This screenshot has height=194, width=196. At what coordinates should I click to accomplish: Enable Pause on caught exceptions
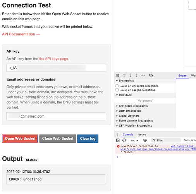pyautogui.click(x=117, y=90)
